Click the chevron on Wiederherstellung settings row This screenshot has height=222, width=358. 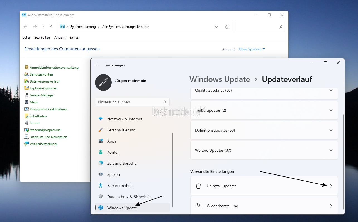pos(331,206)
